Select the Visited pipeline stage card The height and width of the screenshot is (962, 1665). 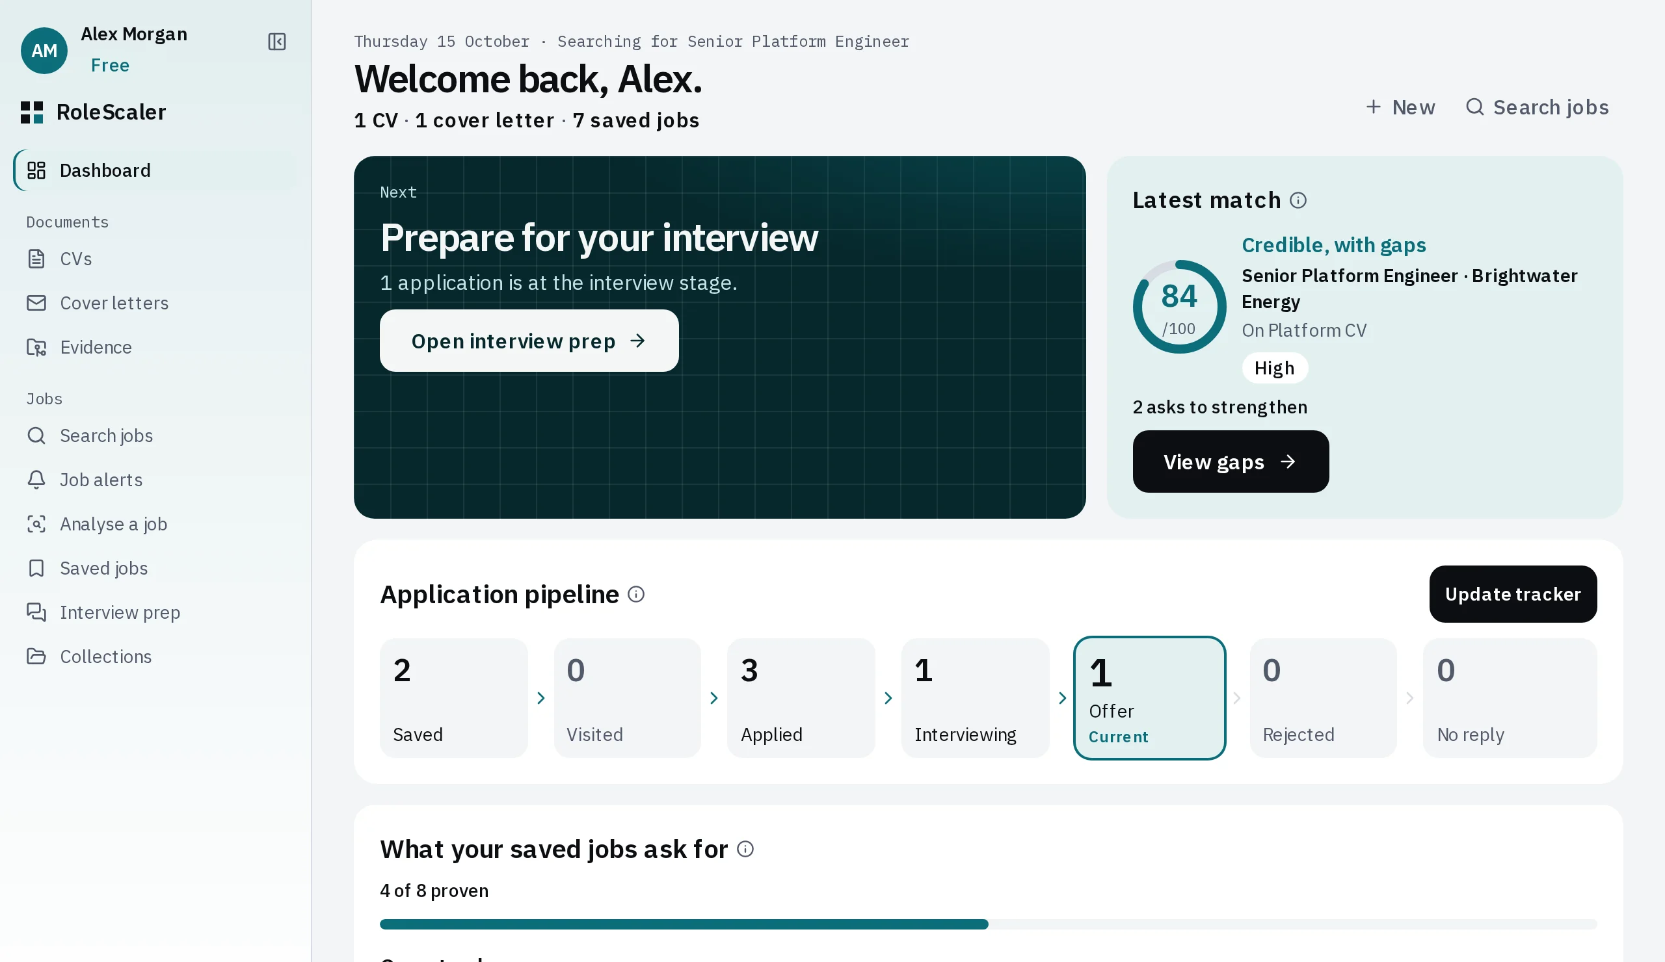[x=627, y=698]
